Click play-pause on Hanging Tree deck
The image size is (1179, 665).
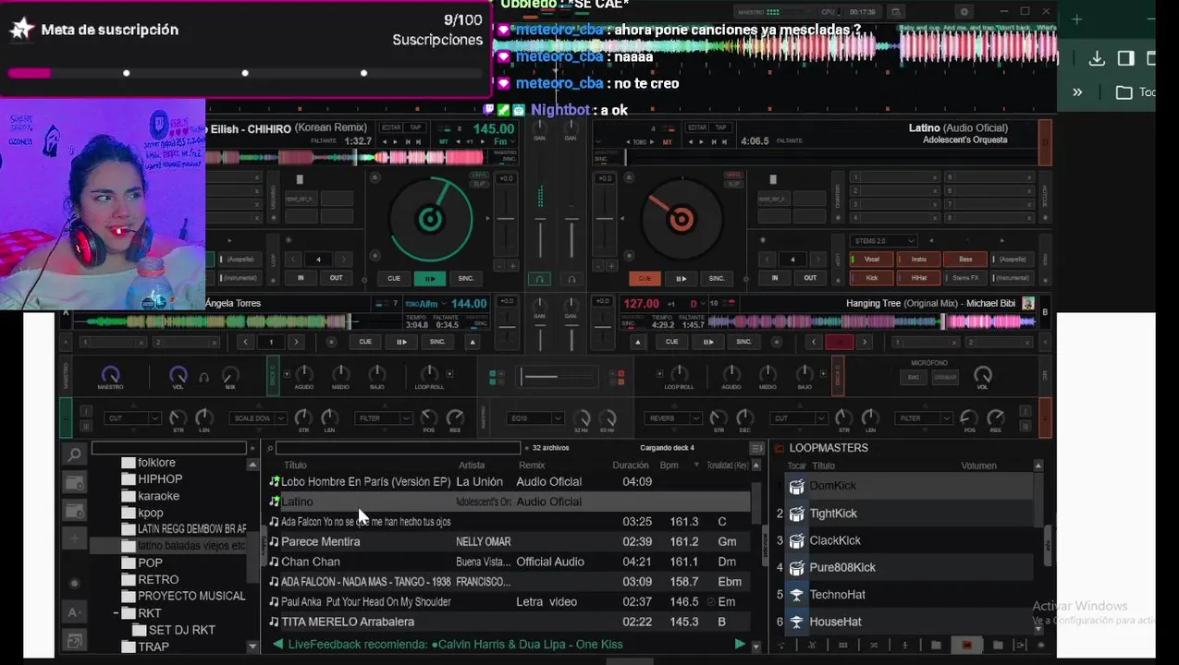708,342
